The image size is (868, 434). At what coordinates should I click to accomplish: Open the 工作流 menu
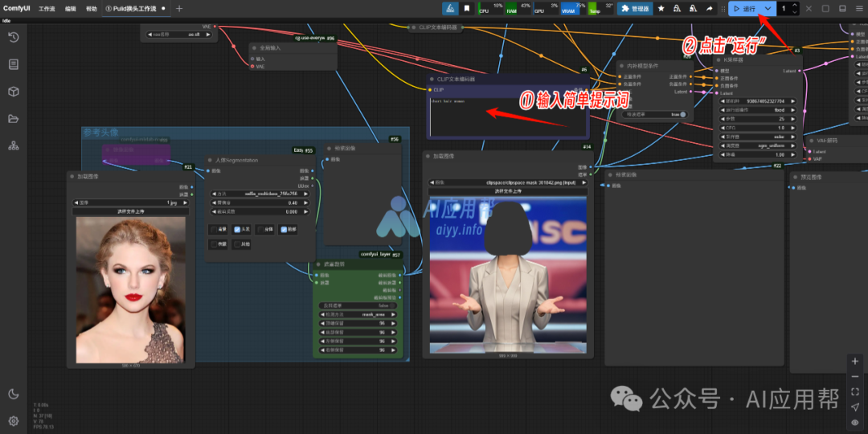[47, 9]
